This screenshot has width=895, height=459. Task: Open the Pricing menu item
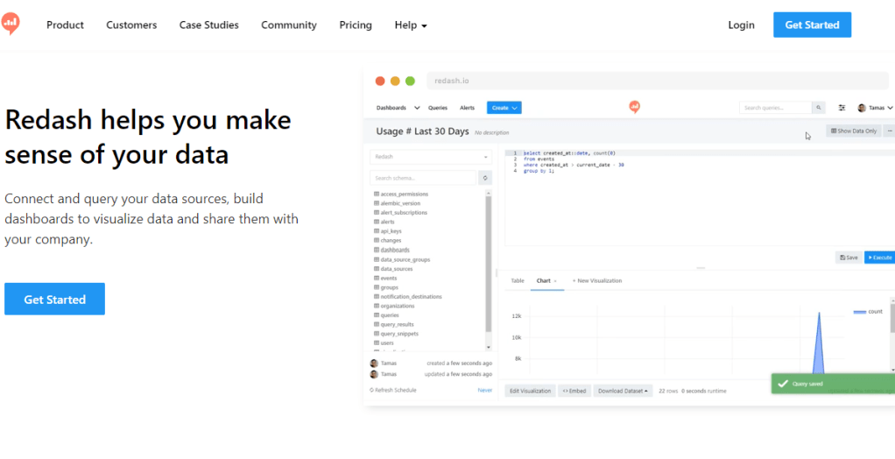pyautogui.click(x=356, y=25)
